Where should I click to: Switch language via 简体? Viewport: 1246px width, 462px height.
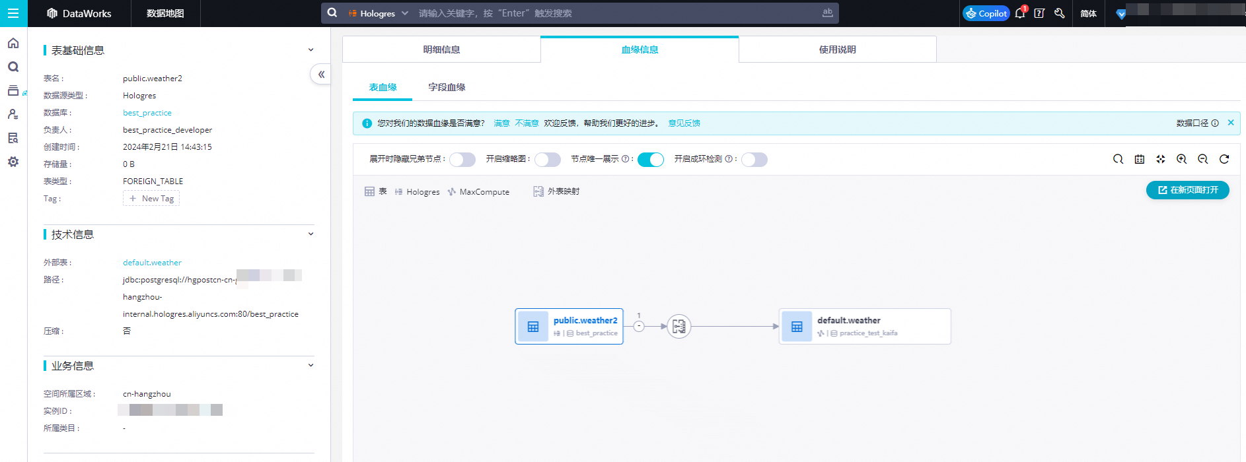1088,13
